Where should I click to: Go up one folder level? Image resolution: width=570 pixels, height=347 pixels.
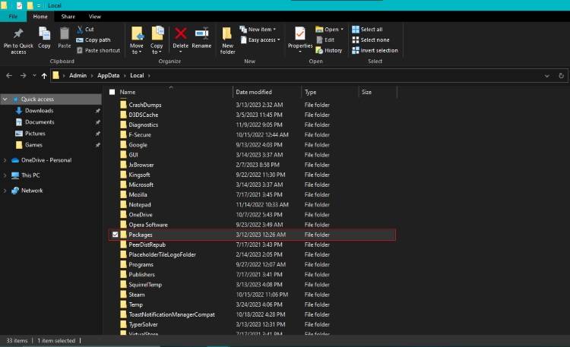[x=44, y=76]
